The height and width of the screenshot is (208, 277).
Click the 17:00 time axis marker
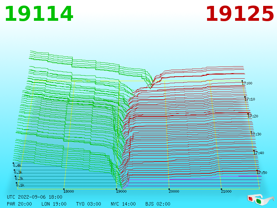[247, 83]
